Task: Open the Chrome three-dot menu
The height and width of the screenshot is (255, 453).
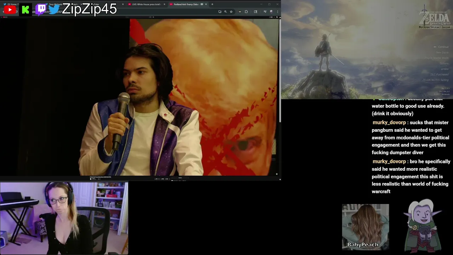Action: [277, 12]
